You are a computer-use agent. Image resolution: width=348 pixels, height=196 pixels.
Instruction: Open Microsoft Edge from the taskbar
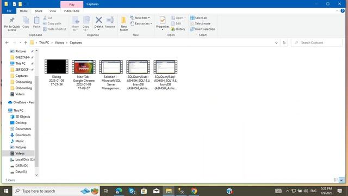click(119, 191)
